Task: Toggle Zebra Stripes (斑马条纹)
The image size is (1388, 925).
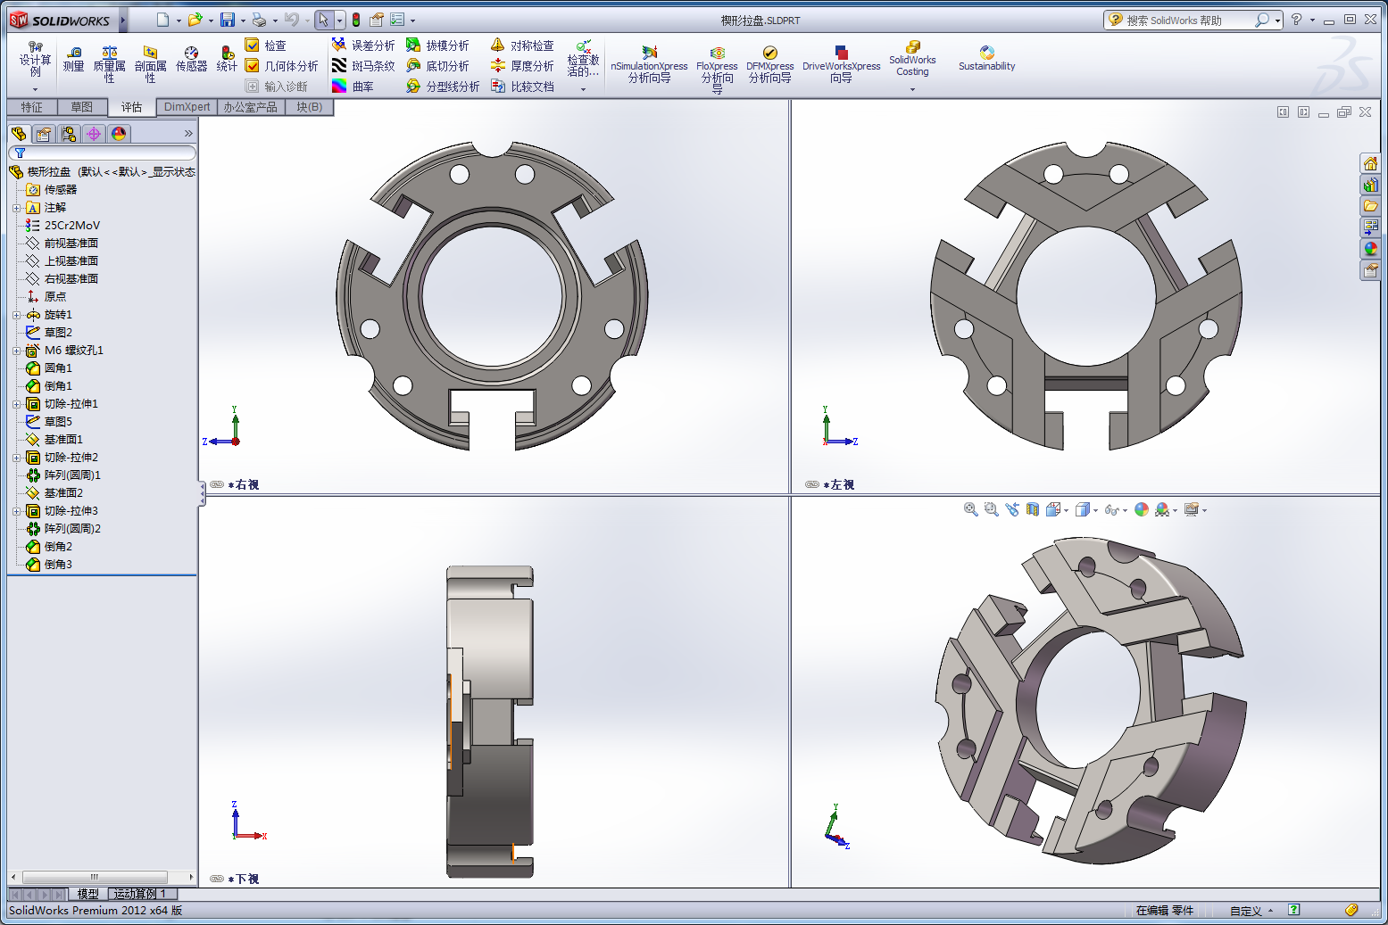Action: point(363,65)
